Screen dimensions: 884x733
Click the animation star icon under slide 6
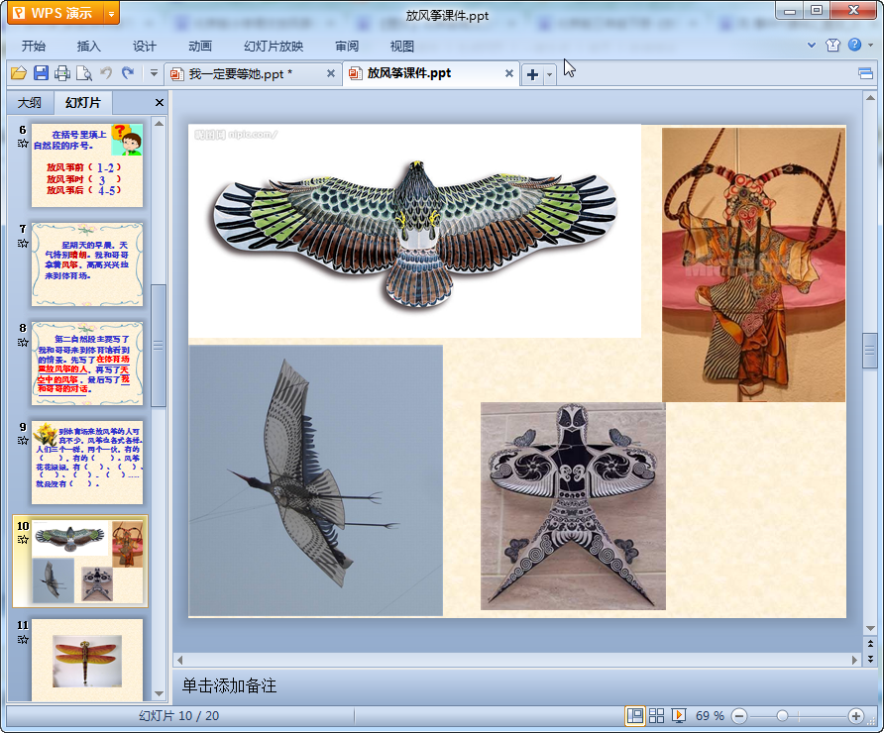[23, 143]
